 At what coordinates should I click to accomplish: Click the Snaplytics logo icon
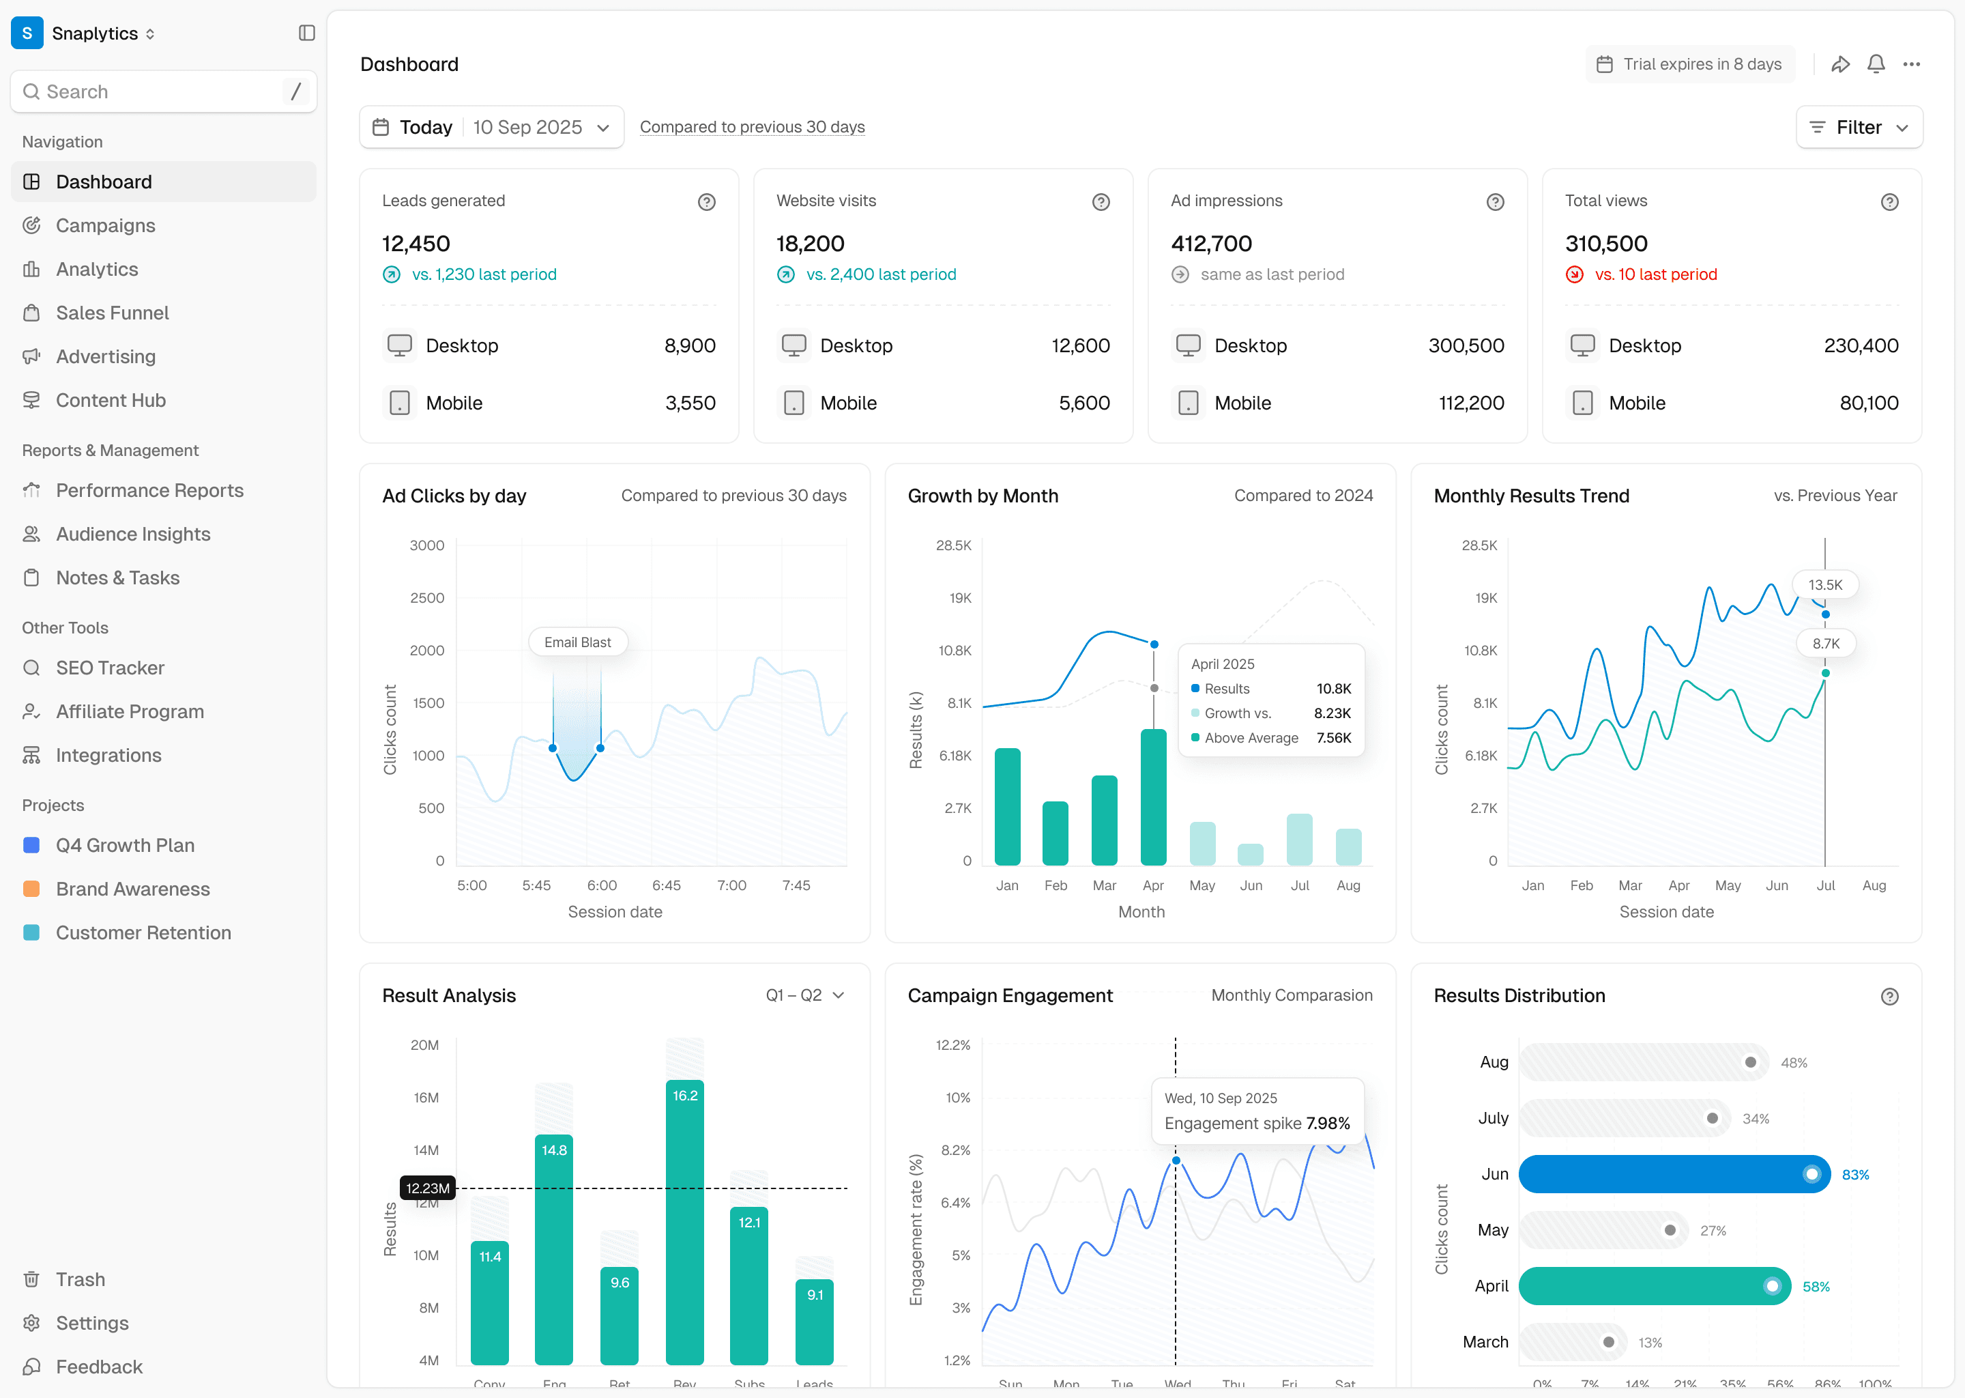click(27, 33)
